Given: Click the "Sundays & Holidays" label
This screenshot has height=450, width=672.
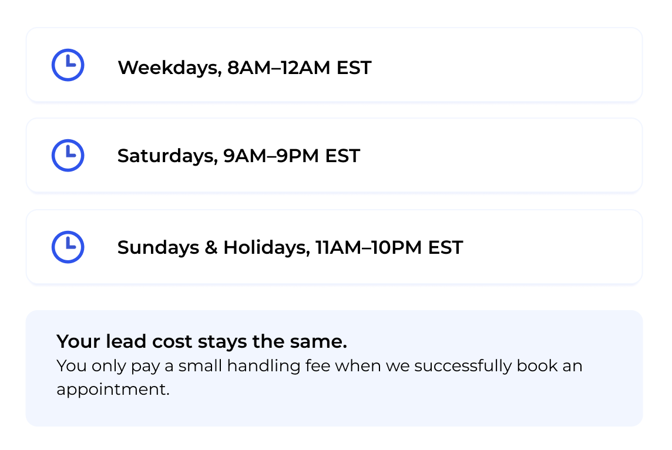Looking at the screenshot, I should pyautogui.click(x=213, y=247).
